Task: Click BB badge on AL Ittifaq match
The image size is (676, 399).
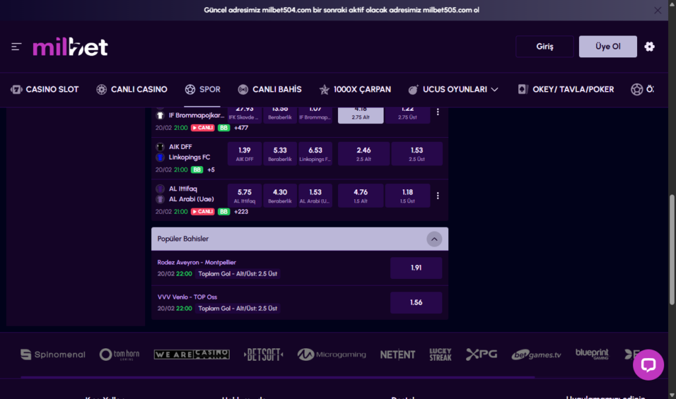Action: [224, 212]
